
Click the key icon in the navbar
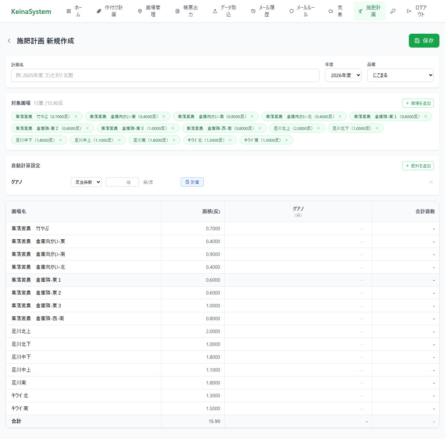click(393, 11)
